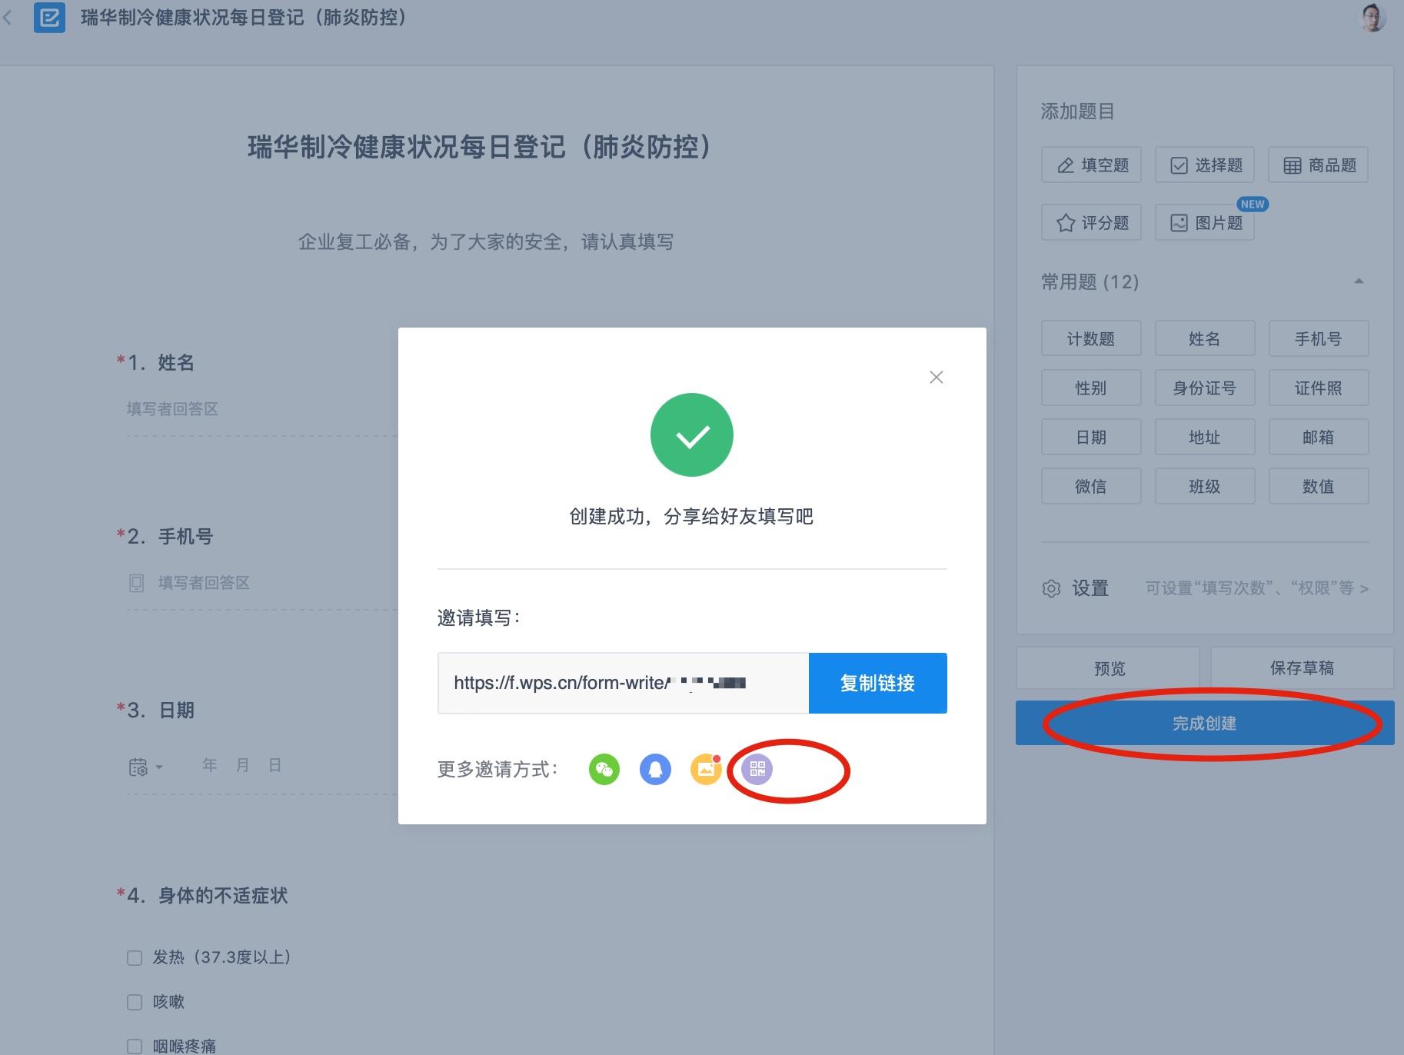Click the form description 企业复工必备 text
1404x1055 pixels.
click(486, 242)
